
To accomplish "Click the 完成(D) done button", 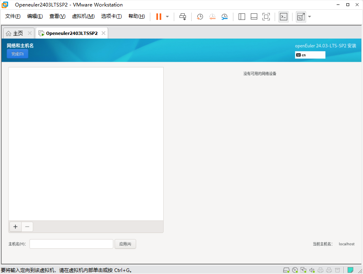I will (x=17, y=54).
